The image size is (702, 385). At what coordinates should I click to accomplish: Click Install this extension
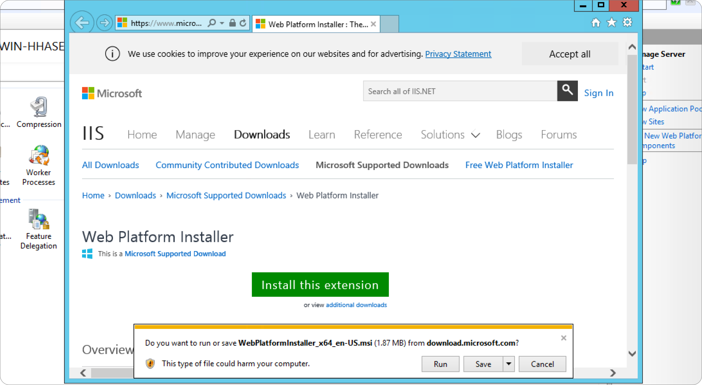(x=320, y=285)
